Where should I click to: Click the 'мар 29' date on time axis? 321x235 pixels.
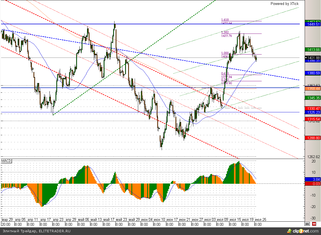[x=7, y=219]
